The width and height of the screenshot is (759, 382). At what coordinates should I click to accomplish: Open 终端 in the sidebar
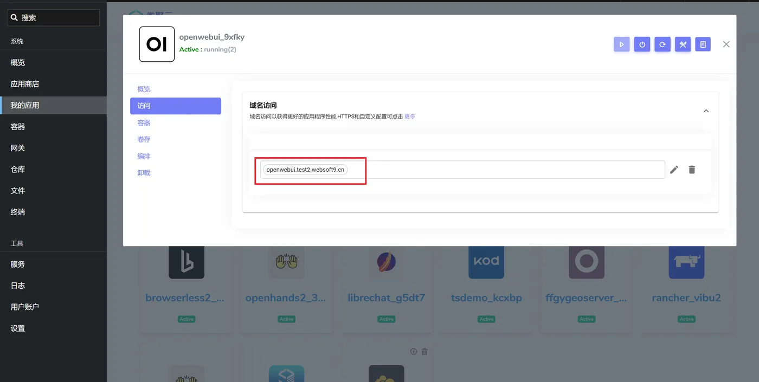(x=53, y=212)
